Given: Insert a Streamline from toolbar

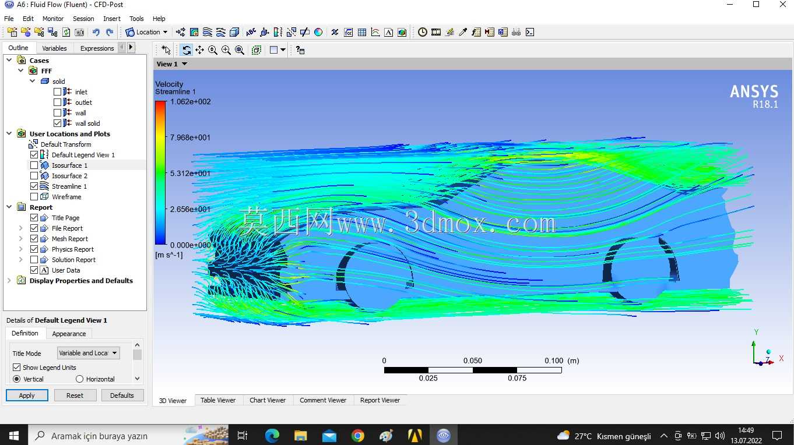Looking at the screenshot, I should click(208, 32).
